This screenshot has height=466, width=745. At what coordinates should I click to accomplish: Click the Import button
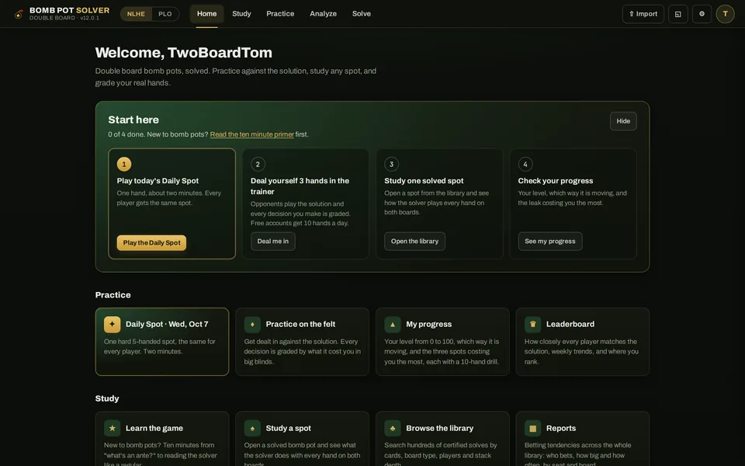pyautogui.click(x=643, y=14)
